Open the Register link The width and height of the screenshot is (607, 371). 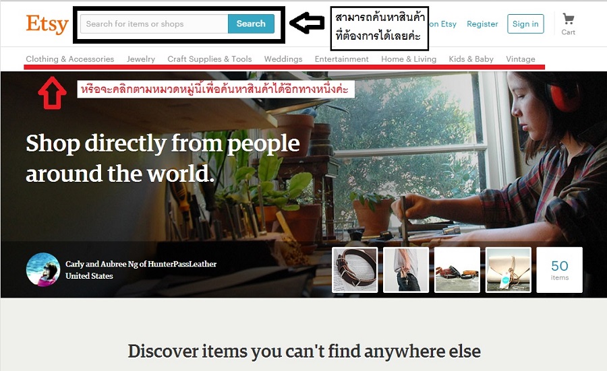[x=482, y=24]
